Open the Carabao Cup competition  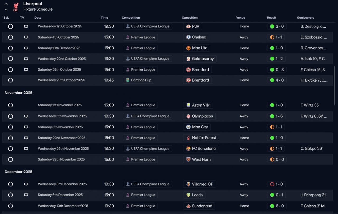[139, 80]
